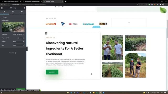Open the Elementor hamburger menu in panel header
This screenshot has height=94, width=168.
click(x=2, y=8)
